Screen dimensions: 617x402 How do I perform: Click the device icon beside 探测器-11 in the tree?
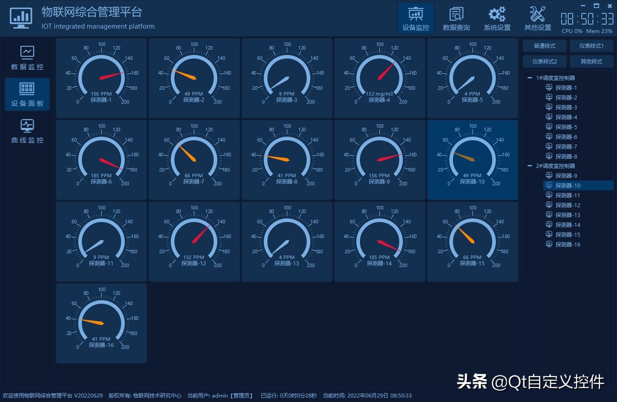tap(549, 195)
